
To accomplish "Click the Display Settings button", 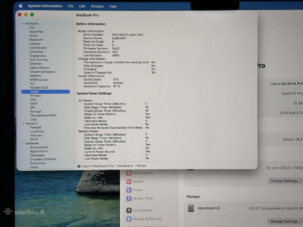I will [x=285, y=181].
